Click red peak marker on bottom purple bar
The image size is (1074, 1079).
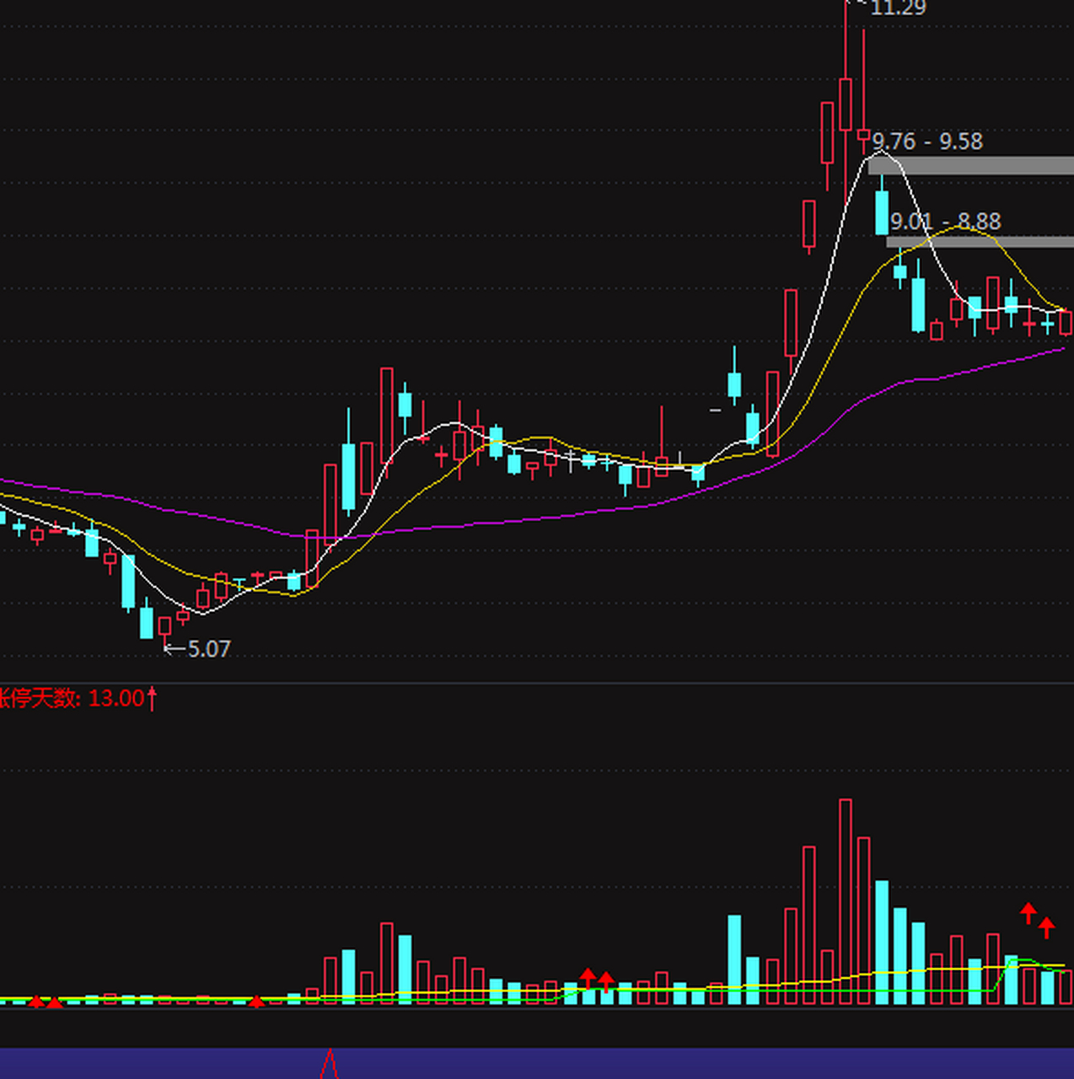click(330, 1064)
